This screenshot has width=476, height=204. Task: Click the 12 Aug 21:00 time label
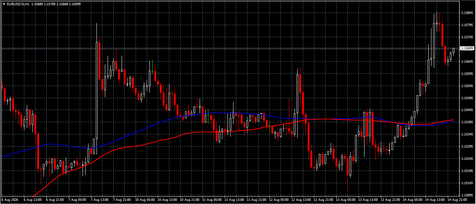tap(323, 200)
